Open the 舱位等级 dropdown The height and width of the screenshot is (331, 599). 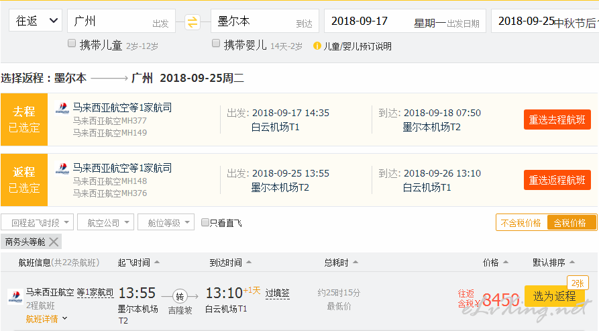click(166, 222)
